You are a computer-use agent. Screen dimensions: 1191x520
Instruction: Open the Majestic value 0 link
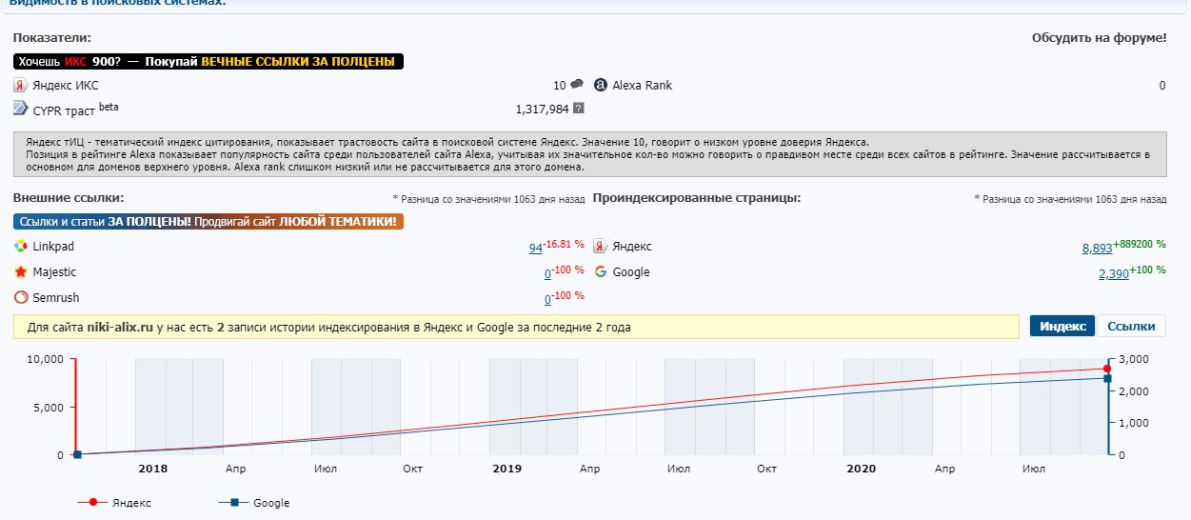[x=548, y=273]
